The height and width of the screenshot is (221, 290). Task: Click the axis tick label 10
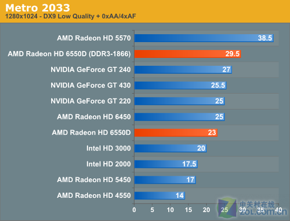pos(171,210)
